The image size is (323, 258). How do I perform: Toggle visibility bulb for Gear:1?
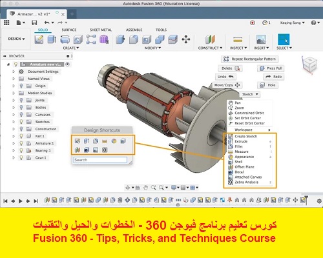point(21,157)
